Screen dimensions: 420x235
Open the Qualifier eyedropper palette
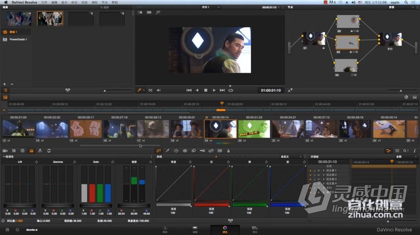(x=167, y=151)
